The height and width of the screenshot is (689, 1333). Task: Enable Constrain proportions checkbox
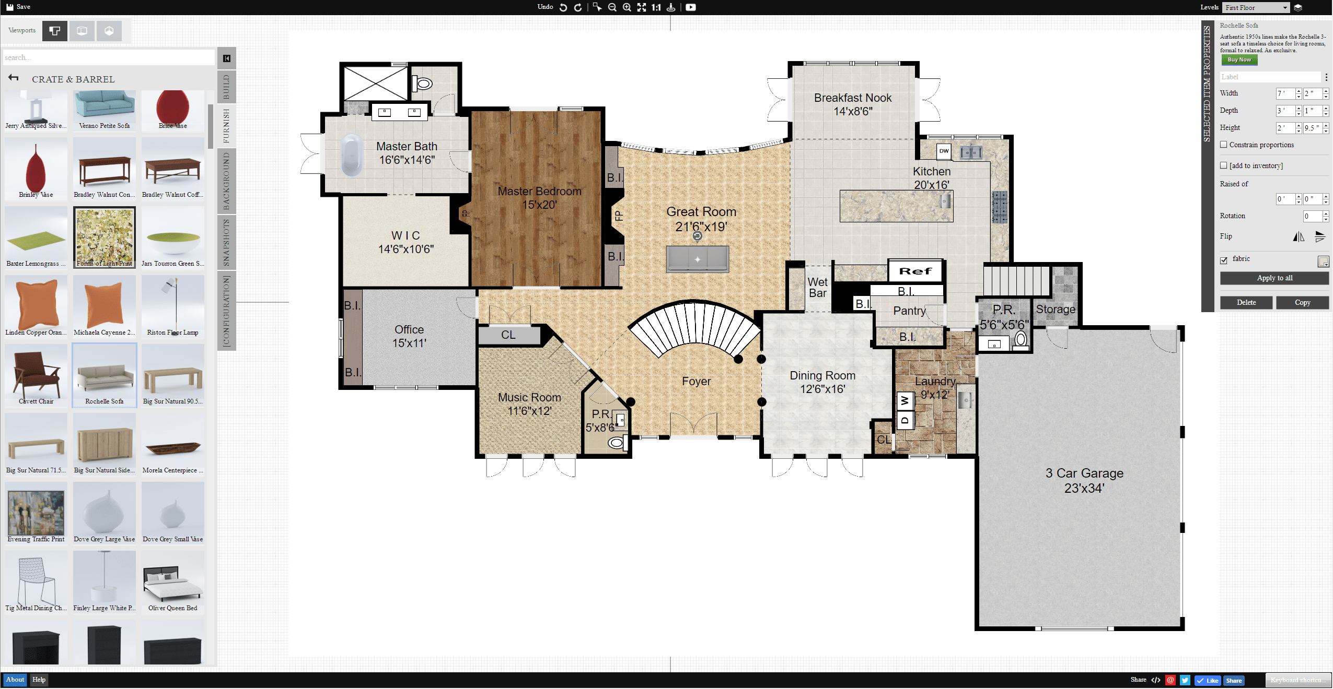coord(1223,145)
